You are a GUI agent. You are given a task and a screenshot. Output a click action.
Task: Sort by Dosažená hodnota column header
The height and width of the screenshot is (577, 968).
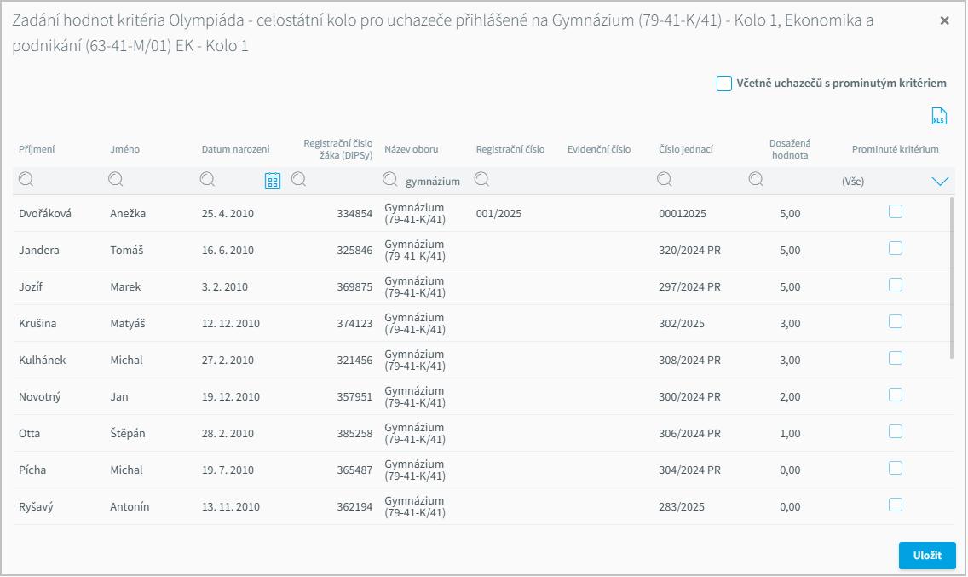(790, 149)
